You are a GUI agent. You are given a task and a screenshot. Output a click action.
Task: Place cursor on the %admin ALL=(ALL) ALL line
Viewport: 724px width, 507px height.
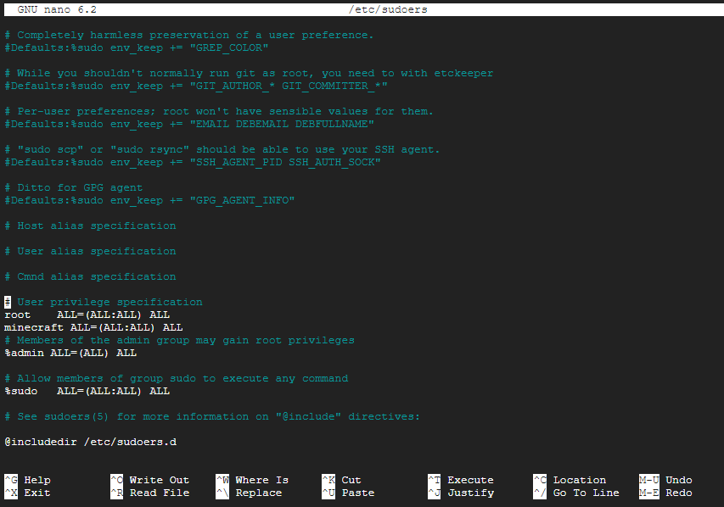70,353
